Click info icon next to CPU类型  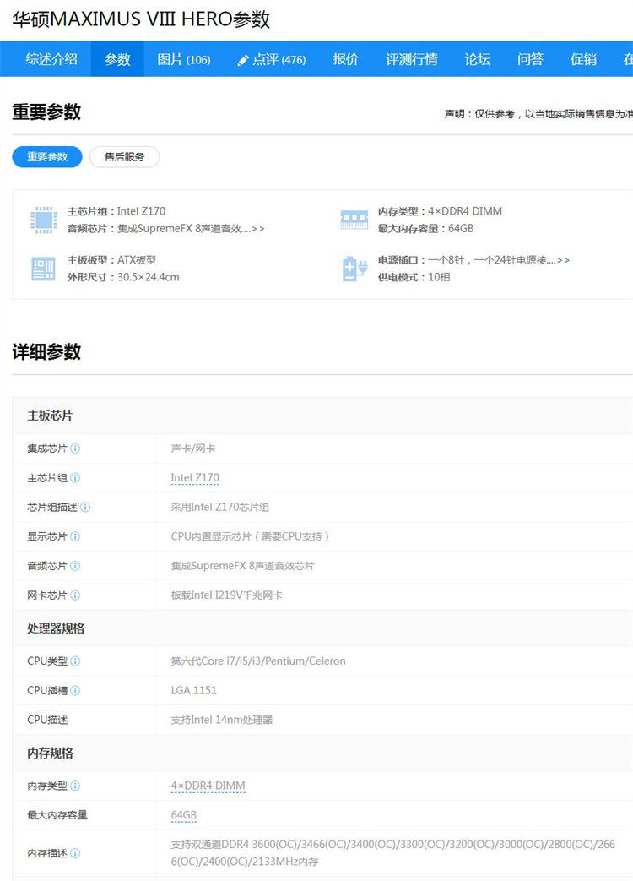click(75, 661)
